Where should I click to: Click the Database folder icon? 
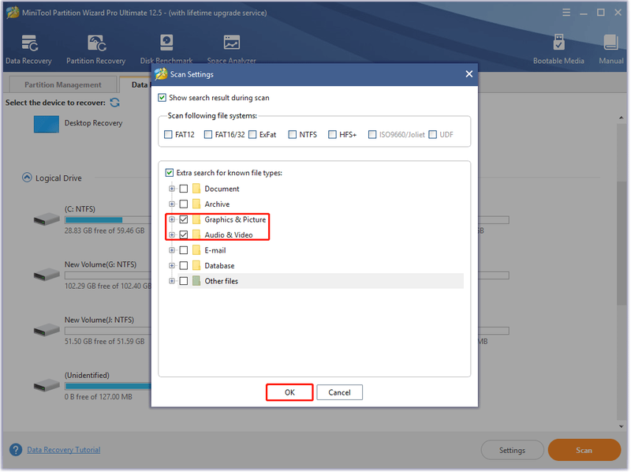click(x=196, y=265)
